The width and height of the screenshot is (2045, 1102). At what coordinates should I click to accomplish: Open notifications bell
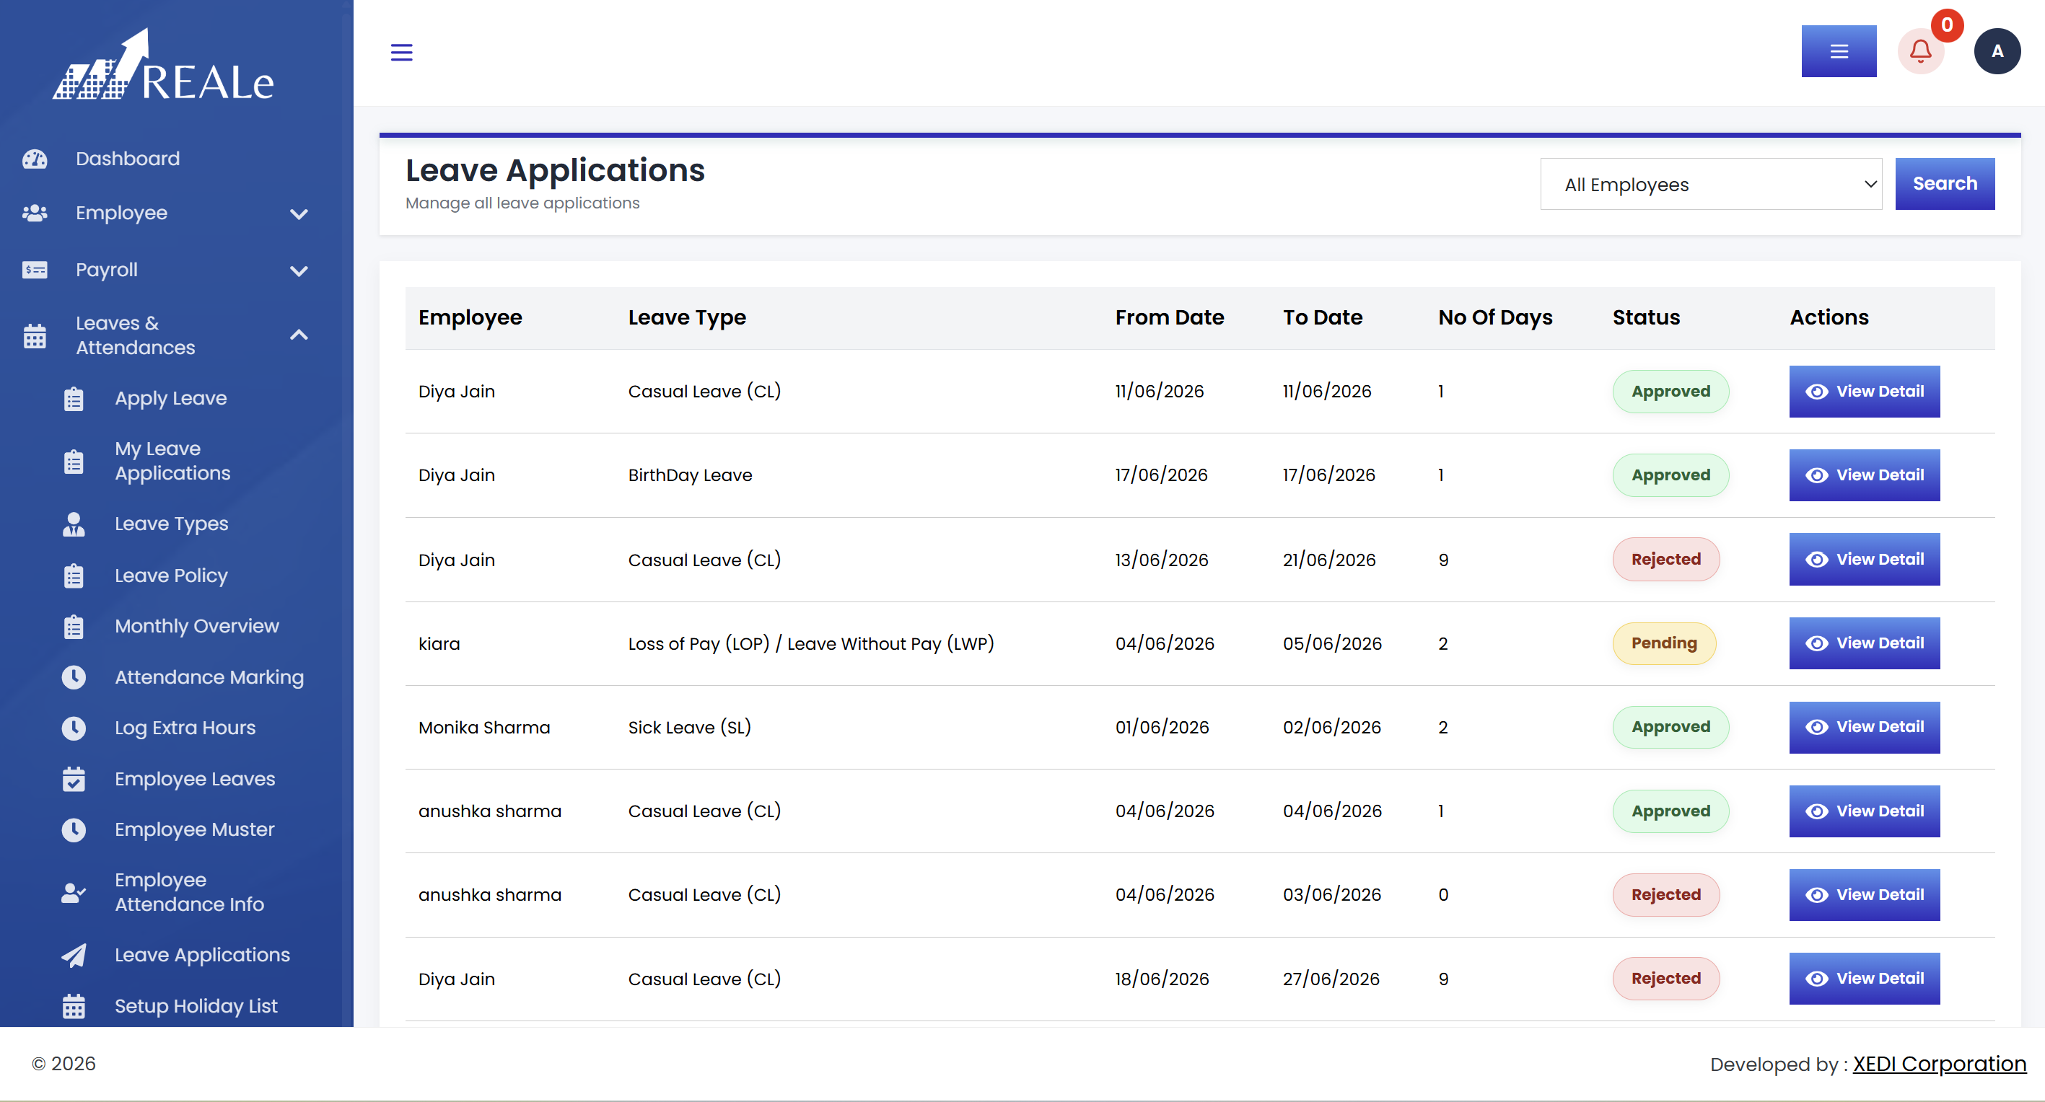point(1920,52)
